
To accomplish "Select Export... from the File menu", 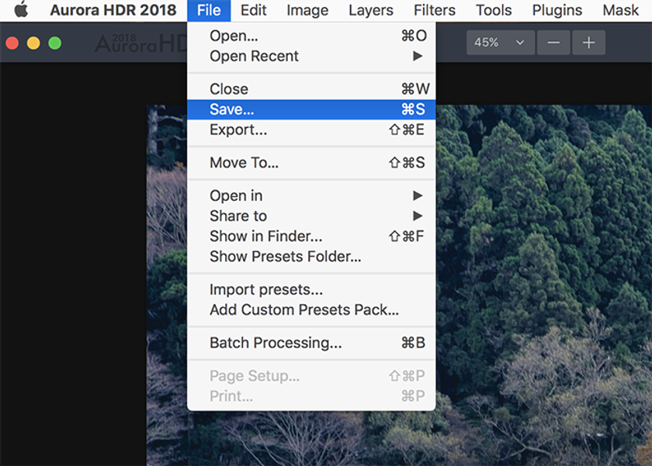I will 311,129.
